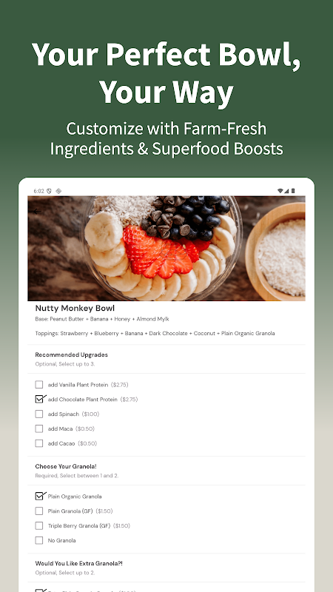Tap Would You Like Extra Granola heading

coord(79,563)
